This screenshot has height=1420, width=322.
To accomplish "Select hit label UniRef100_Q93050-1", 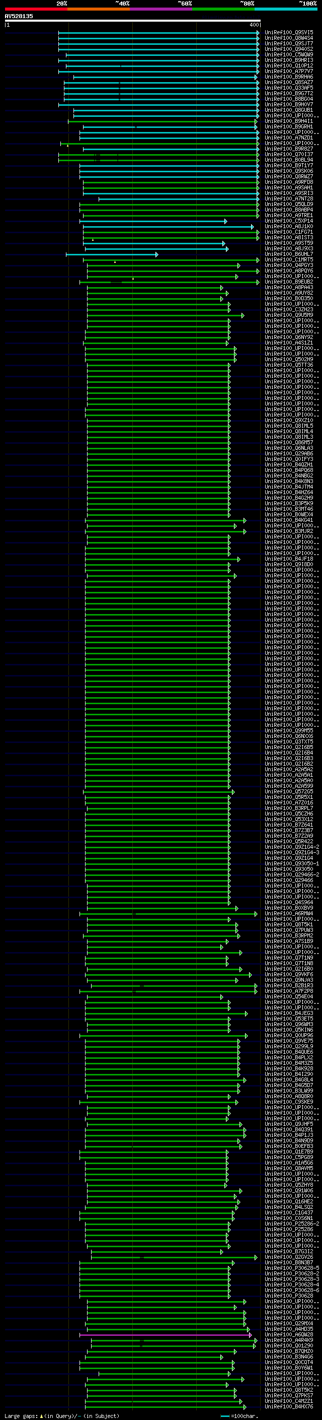I will [x=292, y=864].
